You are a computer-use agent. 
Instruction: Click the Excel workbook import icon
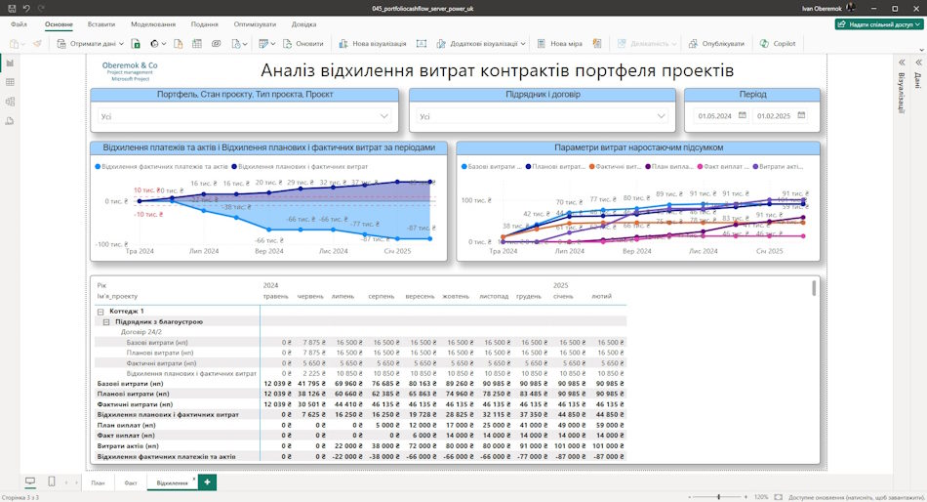(136, 43)
